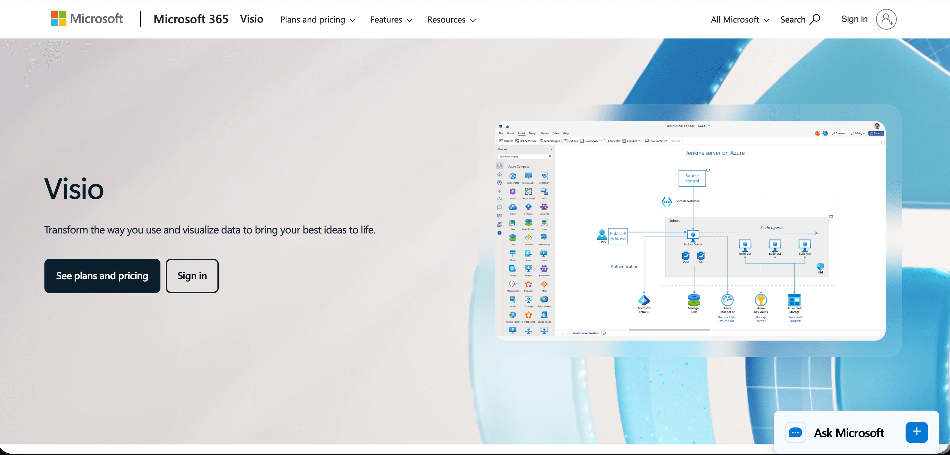This screenshot has height=455, width=950.
Task: Click the Public IP Address box
Action: click(618, 236)
